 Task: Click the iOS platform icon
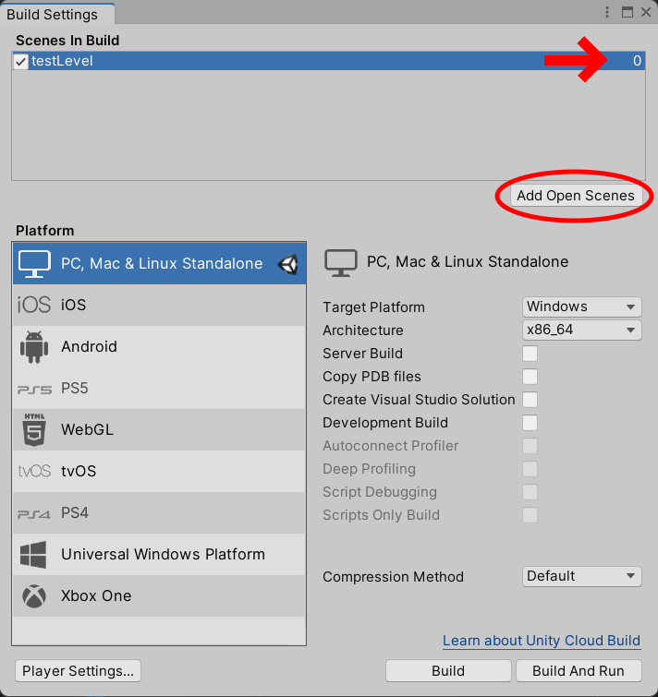click(34, 305)
